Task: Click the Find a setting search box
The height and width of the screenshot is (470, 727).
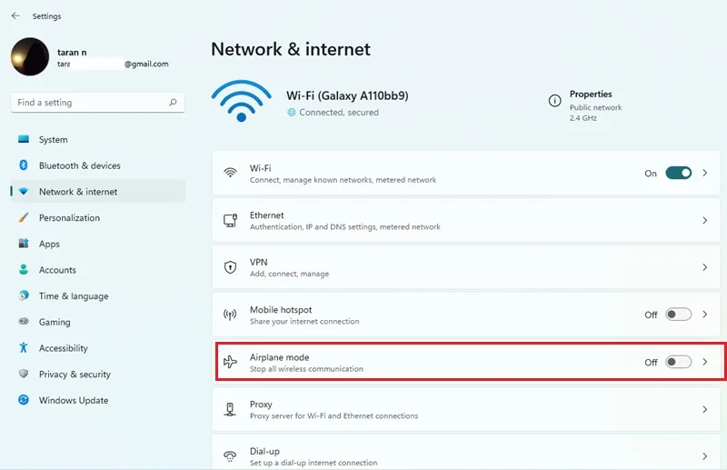Action: (98, 103)
